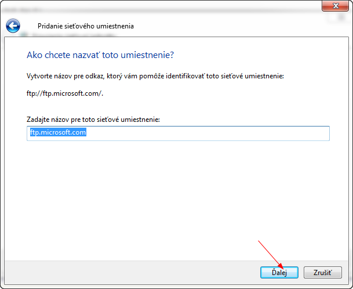The height and width of the screenshot is (289, 353).
Task: Cancel the wizard with Zrušiť
Action: [x=323, y=272]
